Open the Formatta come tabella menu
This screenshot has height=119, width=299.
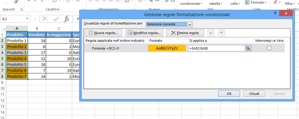click(216, 4)
